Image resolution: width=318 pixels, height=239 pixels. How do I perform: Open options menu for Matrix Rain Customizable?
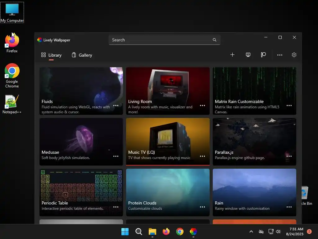289,105
